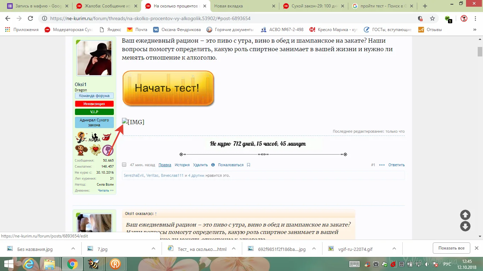483x271 pixels.
Task: Click the Mafia award badge
Action: tap(94, 137)
